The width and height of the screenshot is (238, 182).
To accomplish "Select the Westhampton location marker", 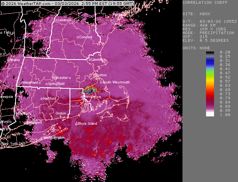I will [x=43, y=138].
